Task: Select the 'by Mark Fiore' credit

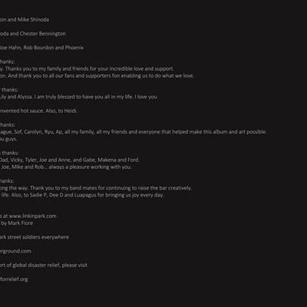Action: click(x=17, y=223)
